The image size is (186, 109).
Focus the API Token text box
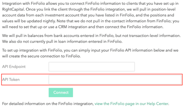click(x=115, y=79)
